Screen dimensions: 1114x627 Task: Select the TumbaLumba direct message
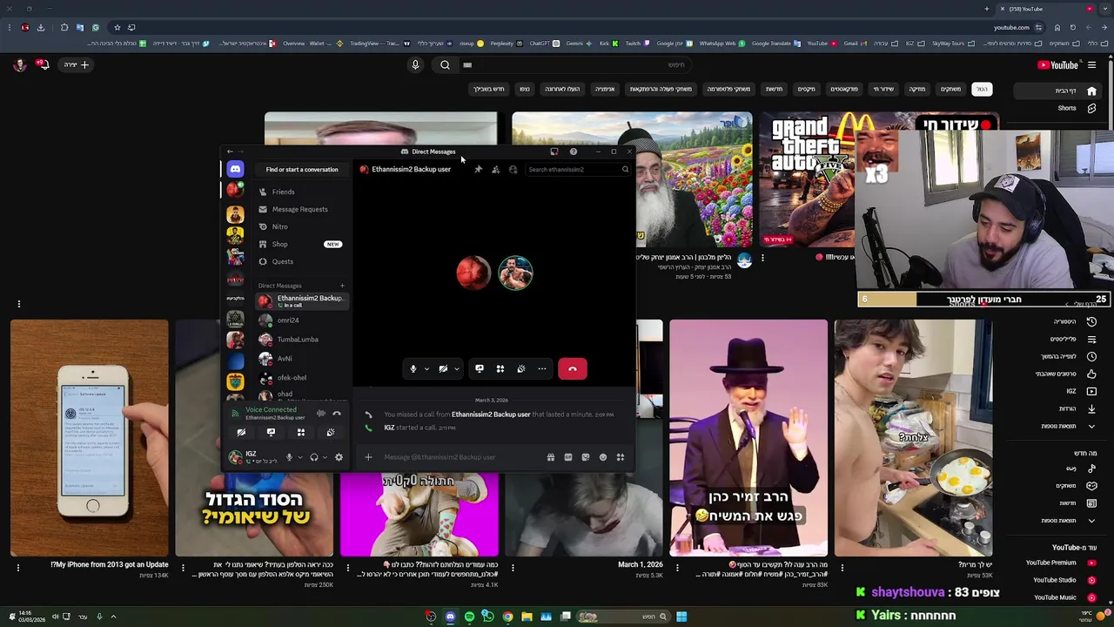(301, 340)
